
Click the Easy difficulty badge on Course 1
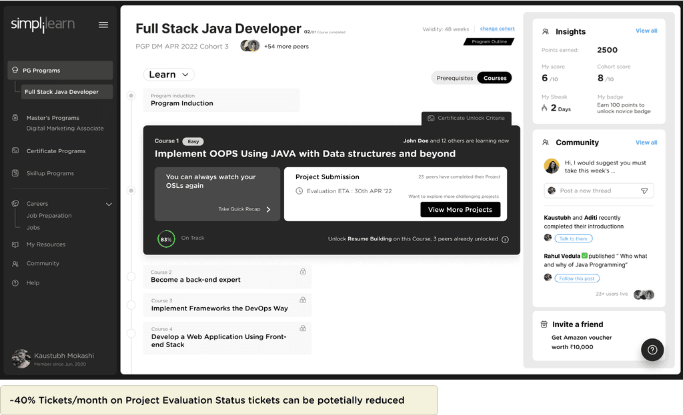tap(193, 141)
